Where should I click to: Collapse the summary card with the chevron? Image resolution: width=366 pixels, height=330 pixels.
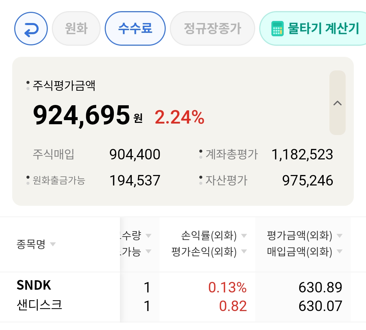click(337, 103)
